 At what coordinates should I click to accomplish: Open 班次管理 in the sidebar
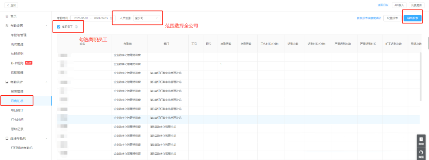click(x=17, y=44)
